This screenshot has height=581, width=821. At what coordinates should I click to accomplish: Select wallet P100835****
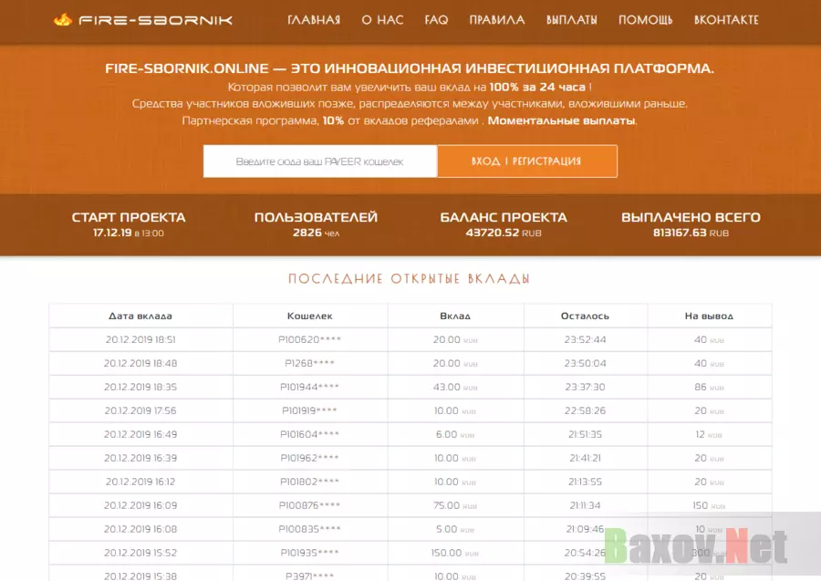point(309,529)
